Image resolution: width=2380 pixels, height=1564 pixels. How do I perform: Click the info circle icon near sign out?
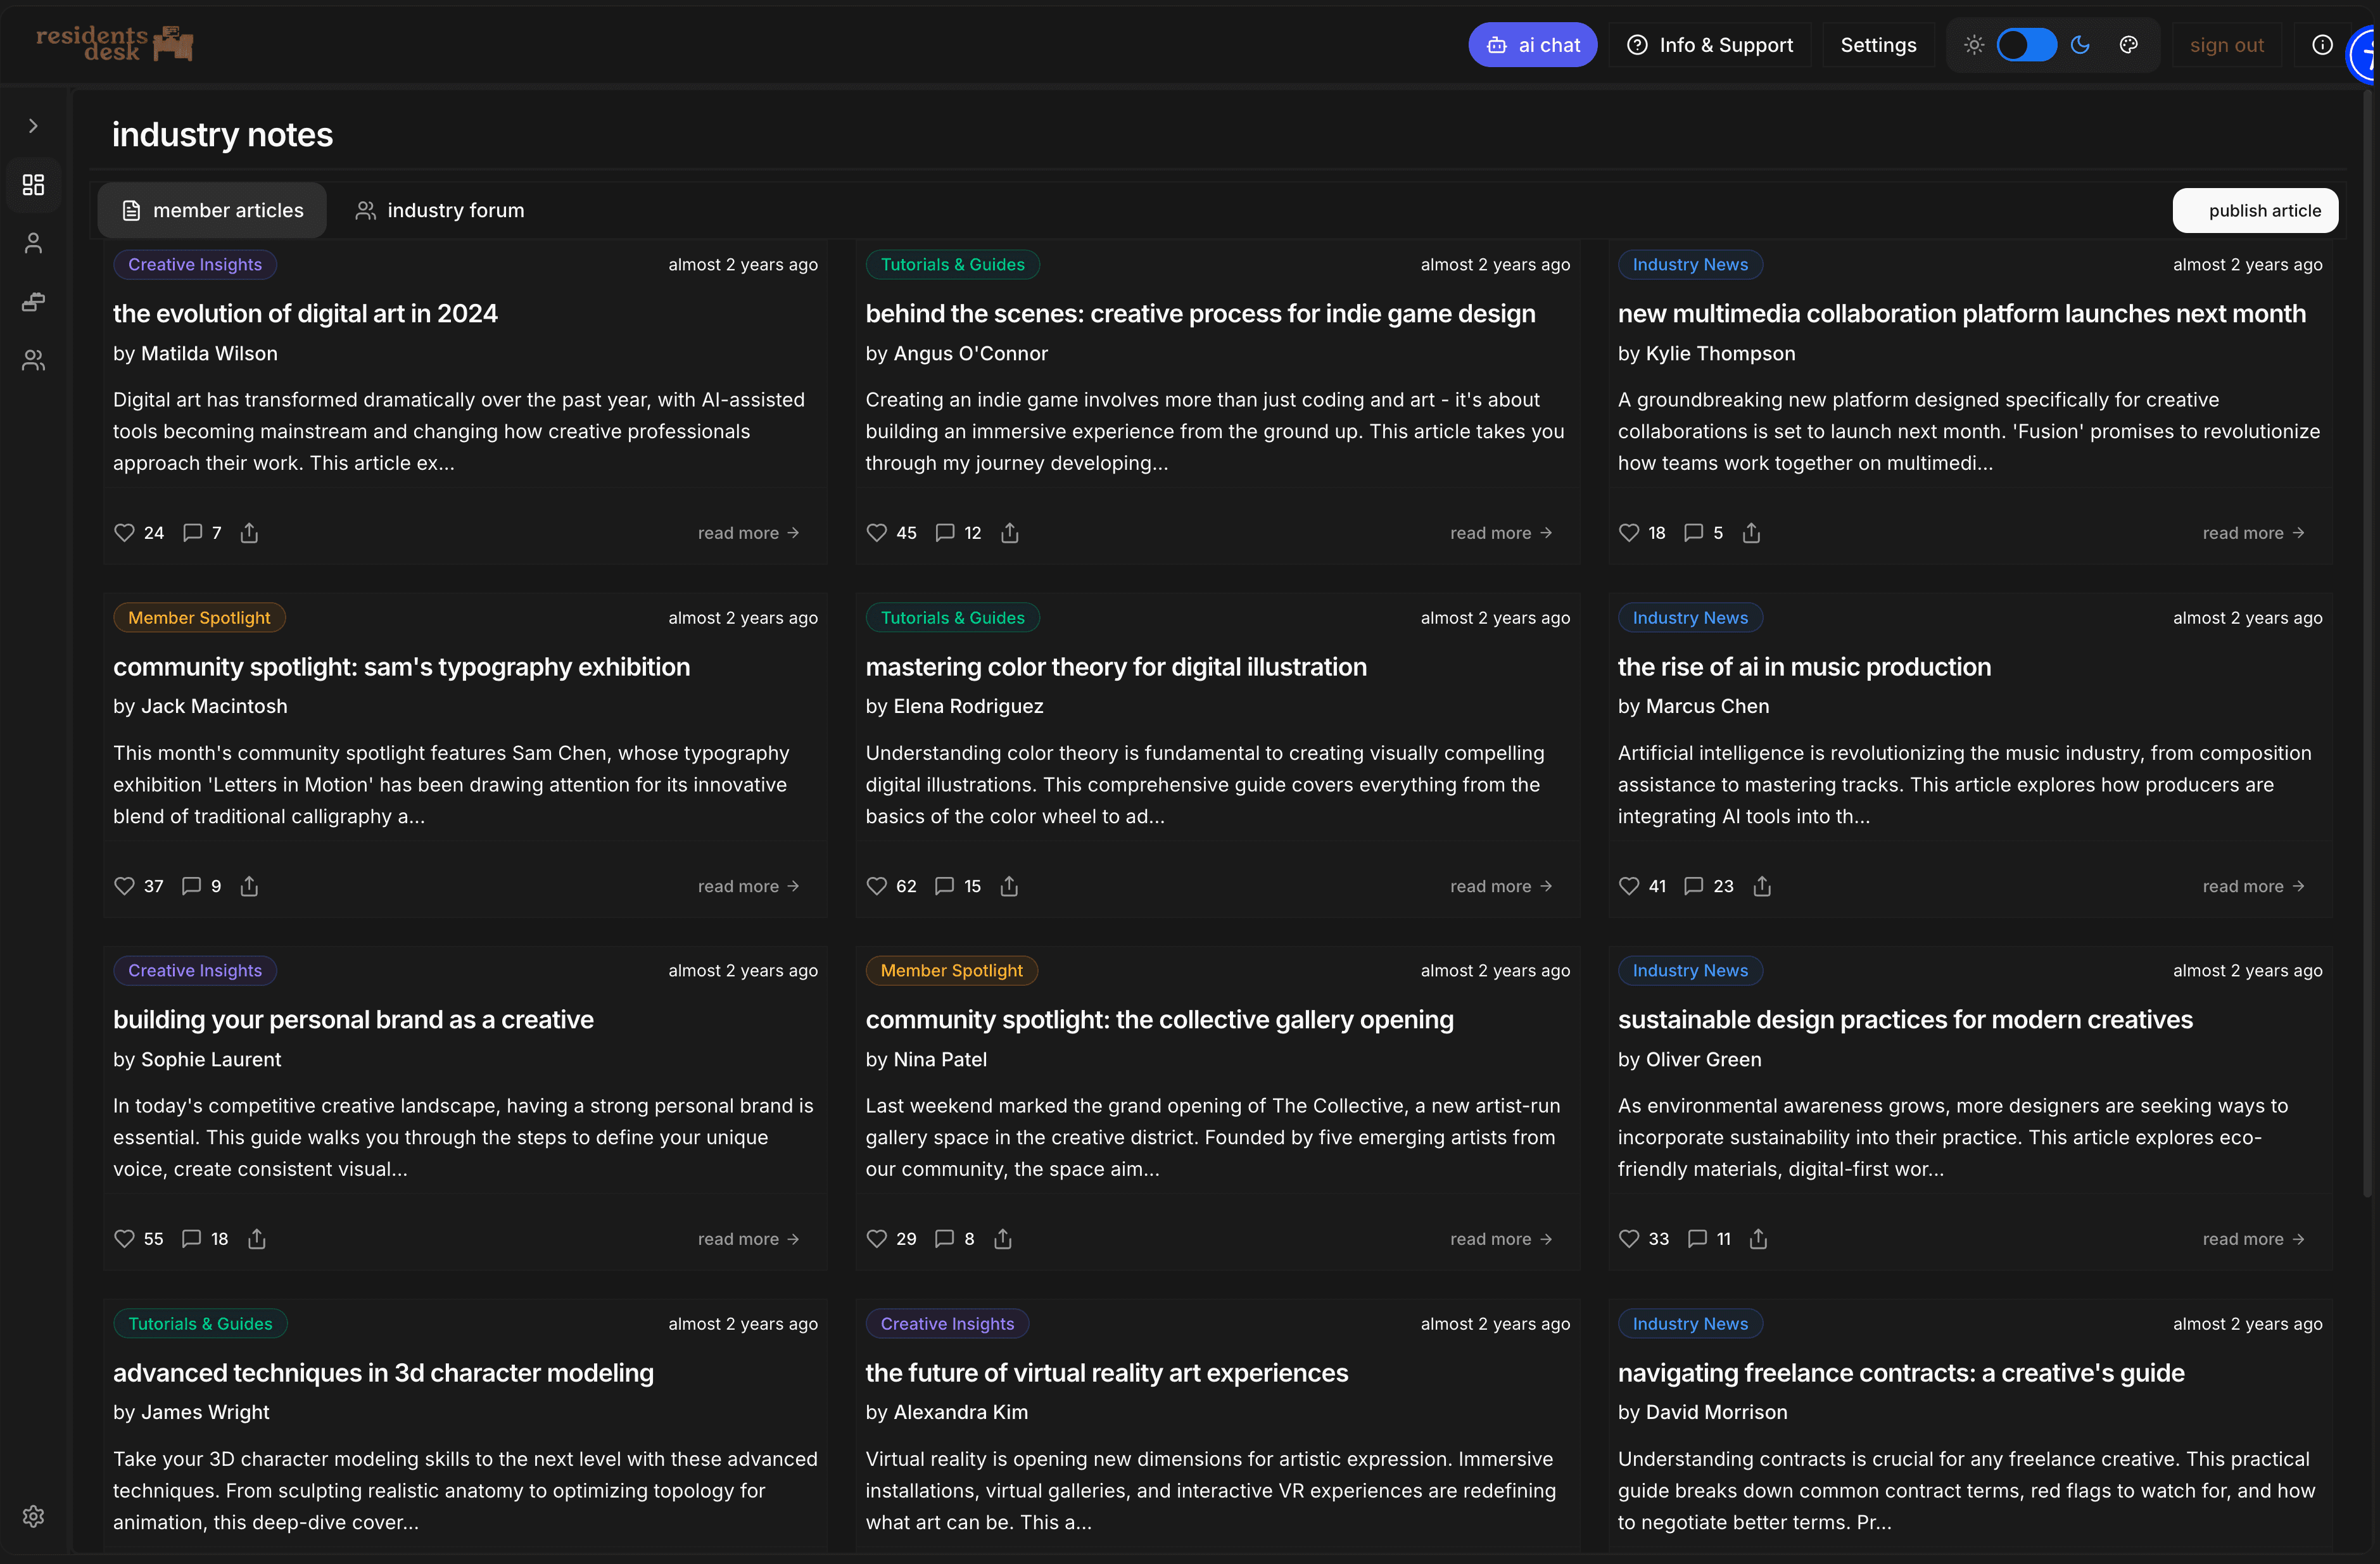point(2322,45)
